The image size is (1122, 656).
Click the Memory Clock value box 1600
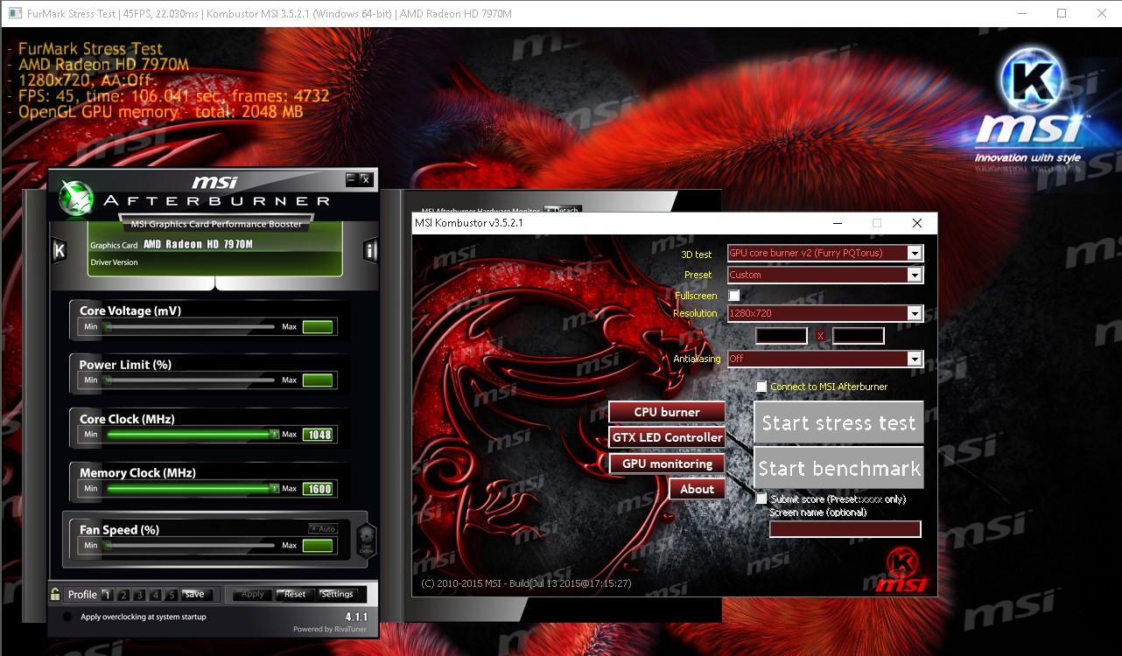coord(318,489)
